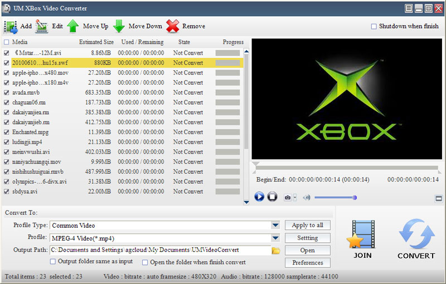This screenshot has width=446, height=284.
Task: Click the green Move Down arrow
Action: pos(119,26)
